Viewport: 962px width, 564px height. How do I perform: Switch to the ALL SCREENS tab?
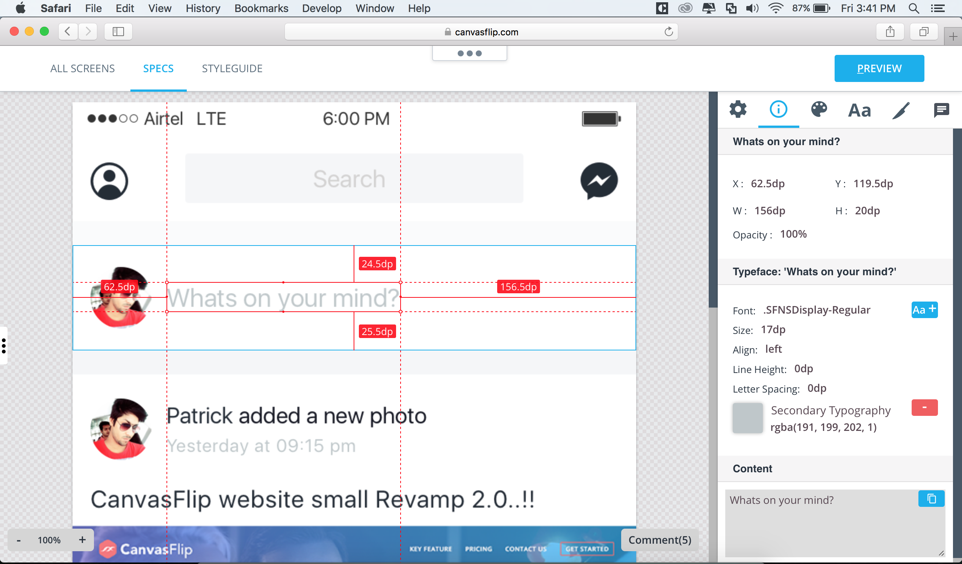tap(82, 69)
